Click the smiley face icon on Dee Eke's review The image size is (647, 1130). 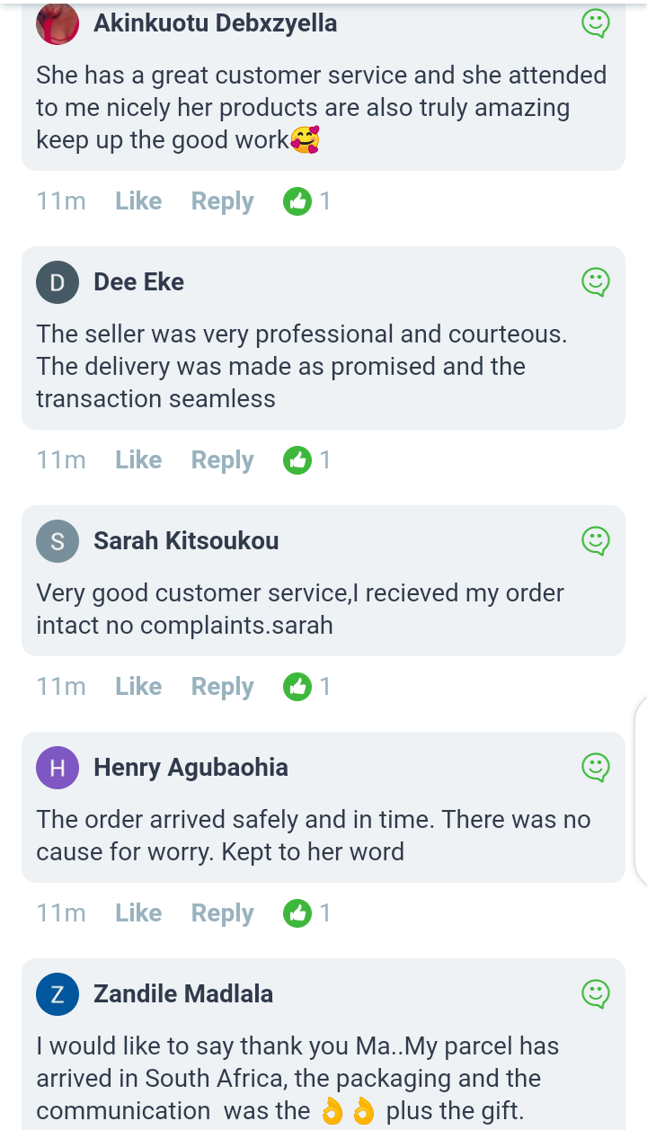click(595, 282)
